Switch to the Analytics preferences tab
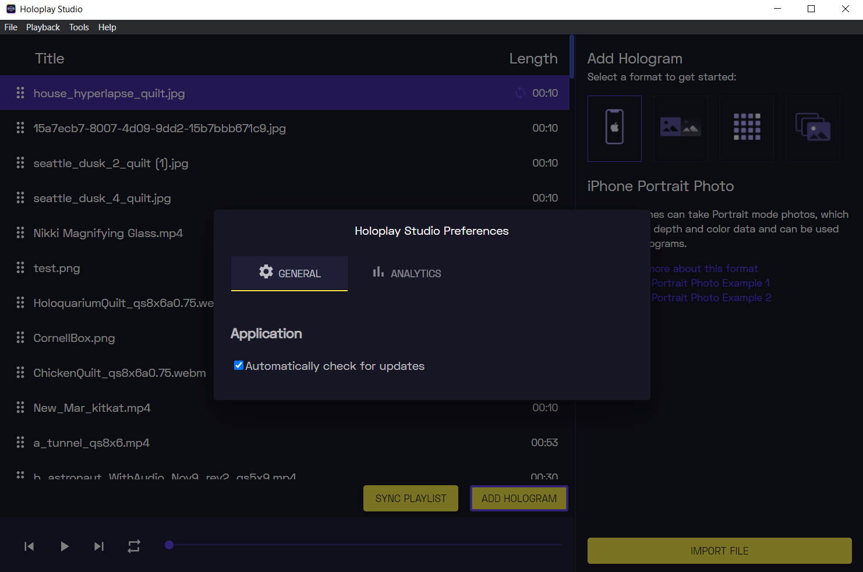The width and height of the screenshot is (863, 572). click(406, 273)
